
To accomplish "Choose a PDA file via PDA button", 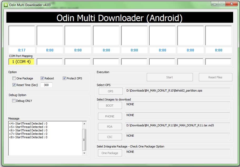I will coord(110,127).
